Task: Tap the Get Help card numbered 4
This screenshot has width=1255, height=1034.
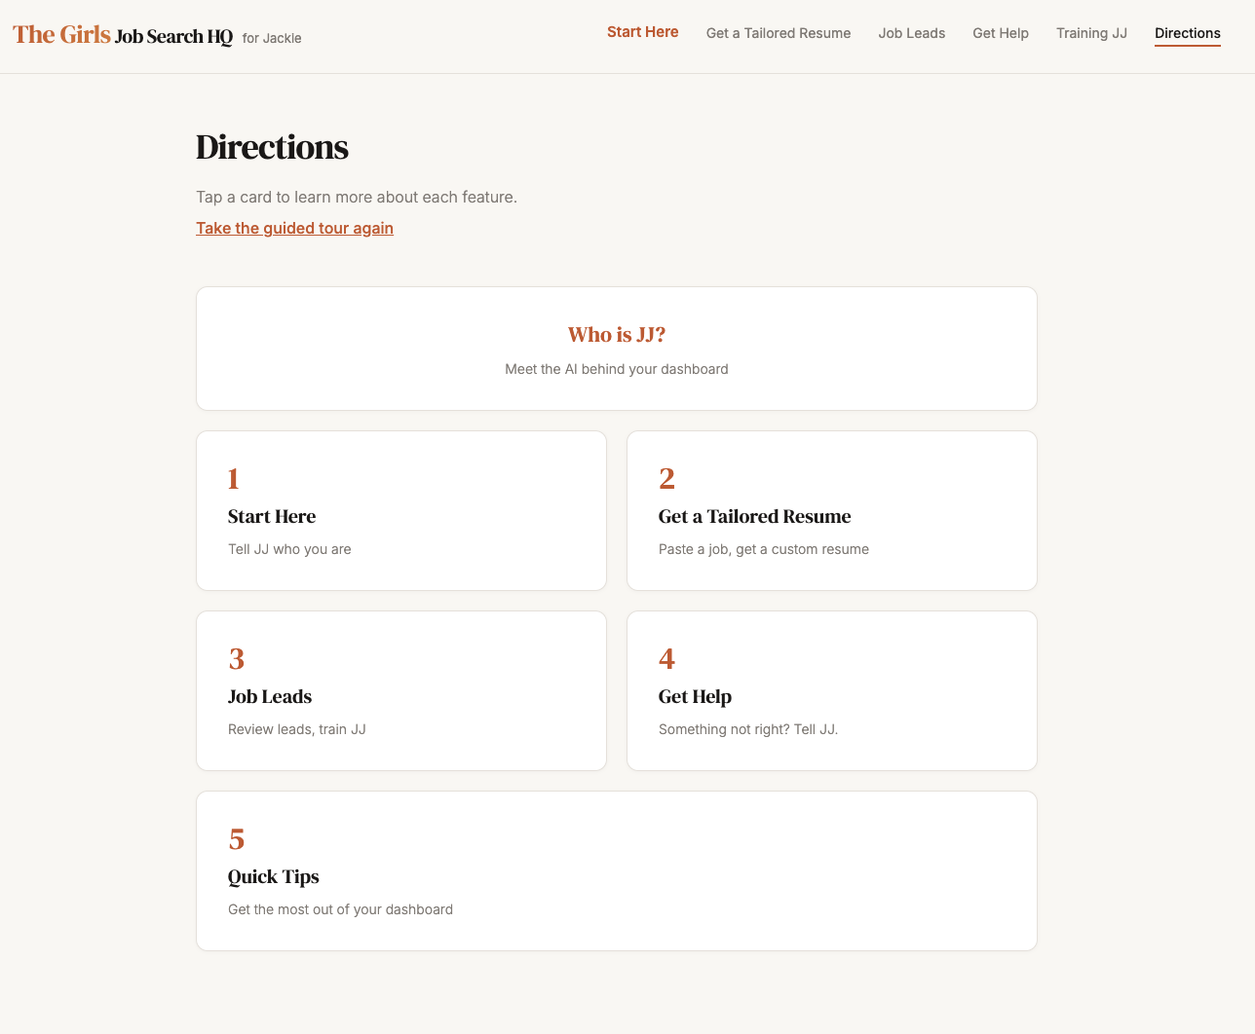Action: (x=831, y=690)
